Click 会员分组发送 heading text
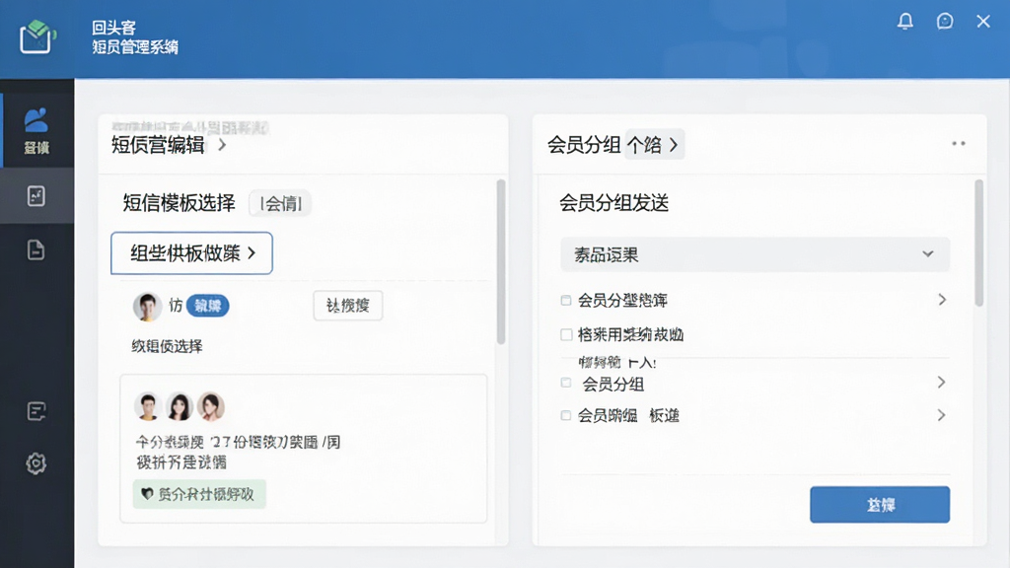 (613, 203)
